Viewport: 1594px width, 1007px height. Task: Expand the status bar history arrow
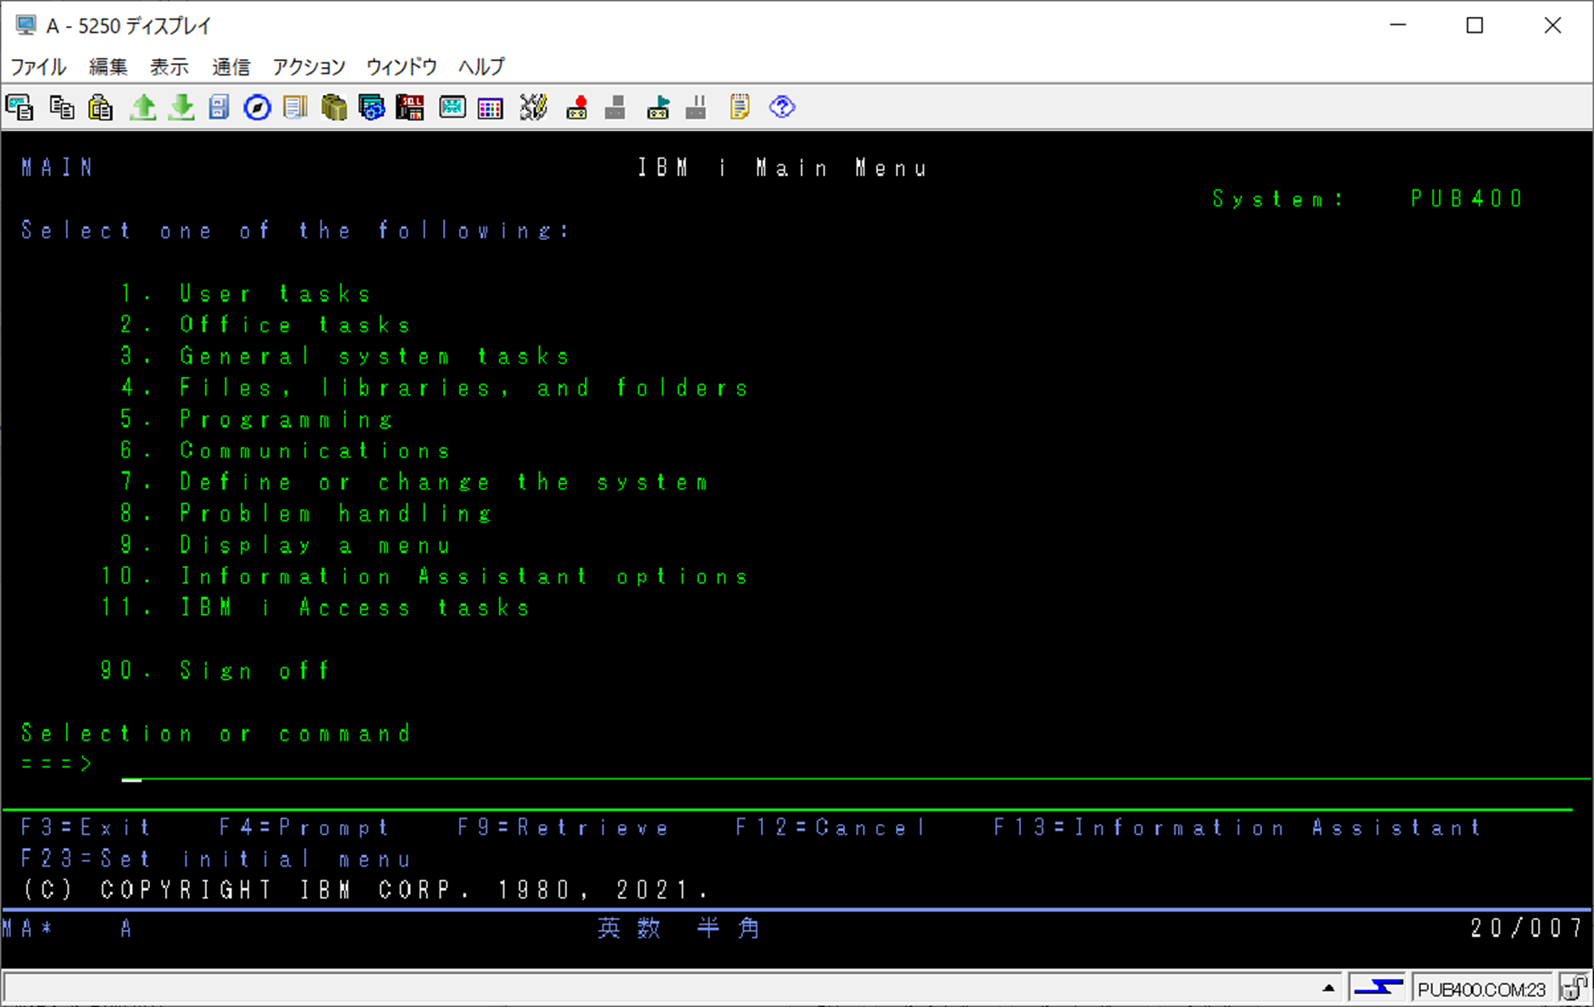tap(1328, 987)
